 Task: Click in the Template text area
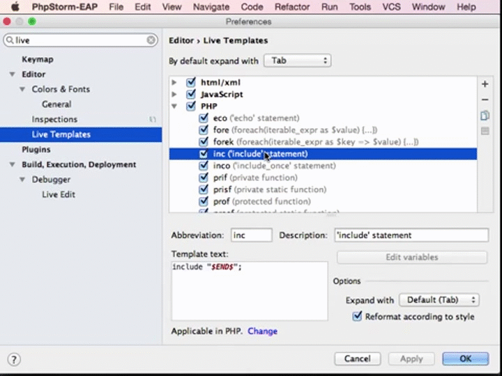coord(250,291)
